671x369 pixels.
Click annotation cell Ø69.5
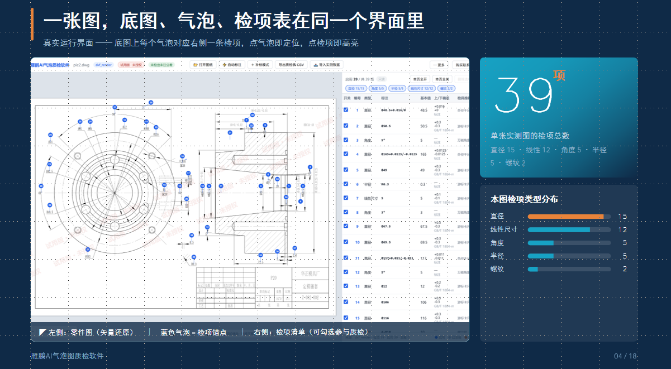(387, 242)
